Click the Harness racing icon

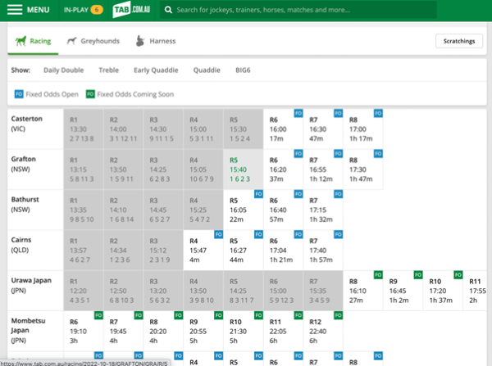(140, 41)
